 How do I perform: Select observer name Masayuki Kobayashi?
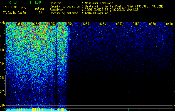click(100, 3)
